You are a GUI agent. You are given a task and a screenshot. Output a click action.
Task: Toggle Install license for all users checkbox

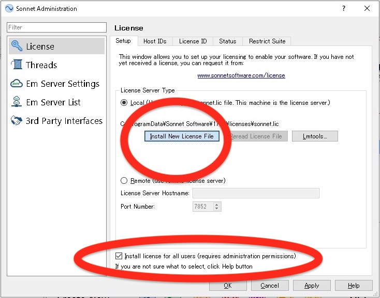pos(119,256)
